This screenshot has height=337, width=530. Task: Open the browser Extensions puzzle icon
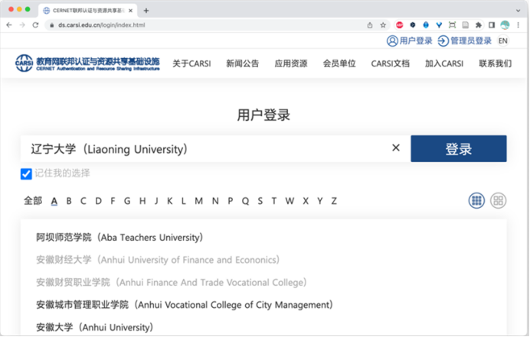click(479, 25)
